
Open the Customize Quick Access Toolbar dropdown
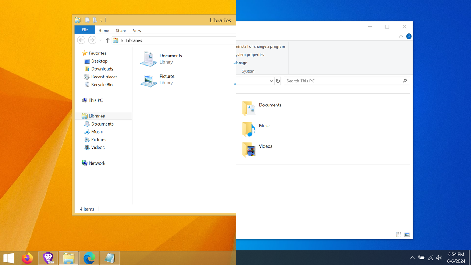click(101, 20)
